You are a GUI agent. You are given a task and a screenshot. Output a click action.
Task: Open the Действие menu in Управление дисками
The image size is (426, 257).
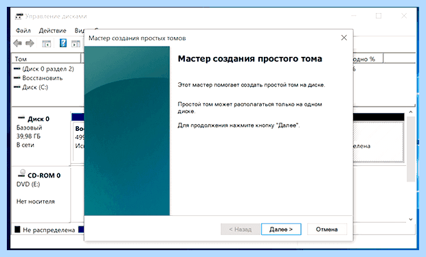pos(52,31)
